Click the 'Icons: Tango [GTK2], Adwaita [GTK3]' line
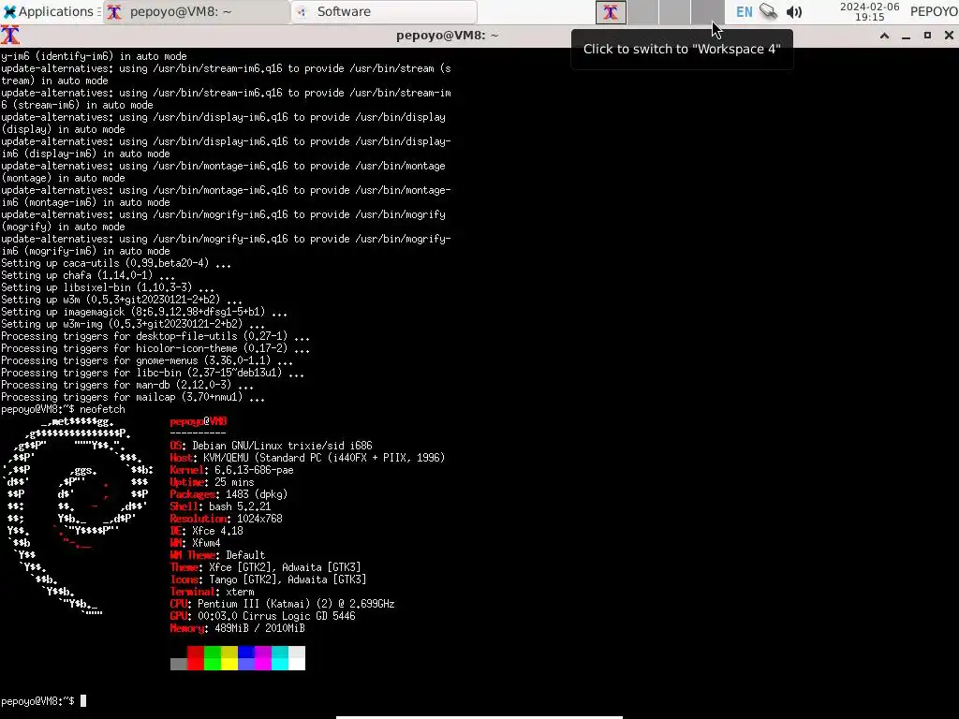 268,580
